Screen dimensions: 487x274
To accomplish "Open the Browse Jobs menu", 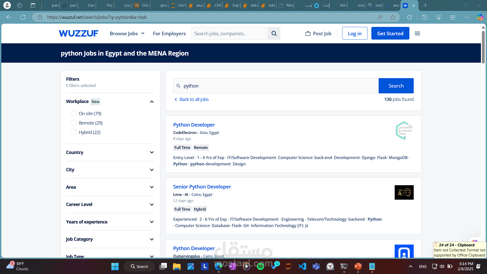I will (127, 33).
